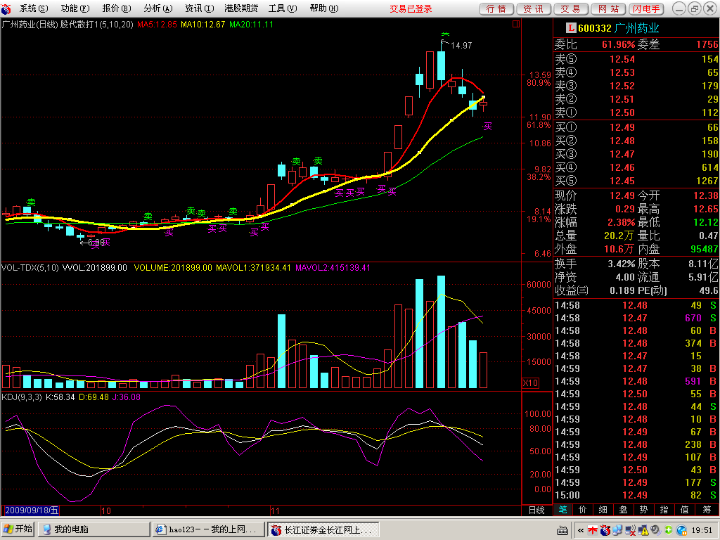Click the 卖 signal at the chart peak
The image size is (720, 540).
click(x=445, y=34)
